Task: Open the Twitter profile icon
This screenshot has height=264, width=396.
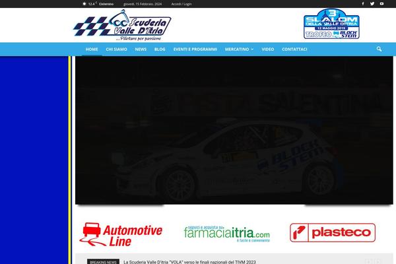Action: pyautogui.click(x=372, y=4)
